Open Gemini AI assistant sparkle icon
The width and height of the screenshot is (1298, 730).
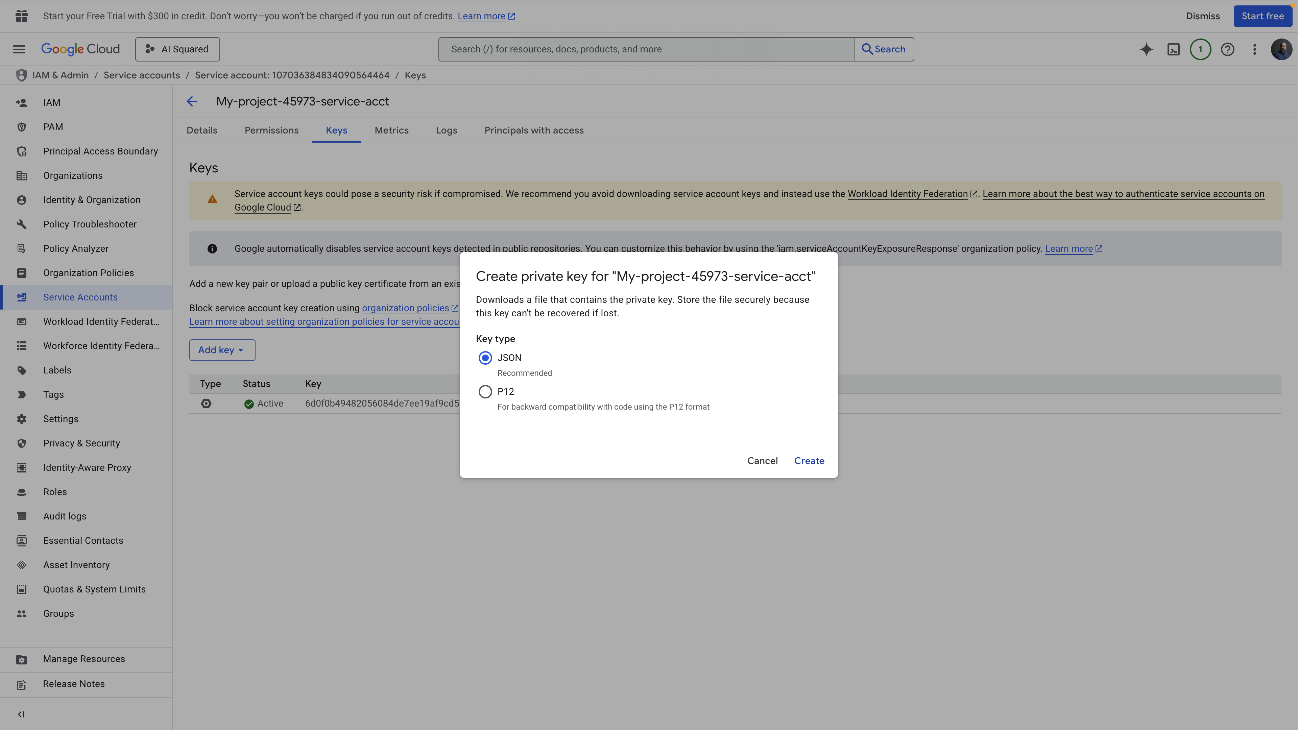coord(1146,49)
